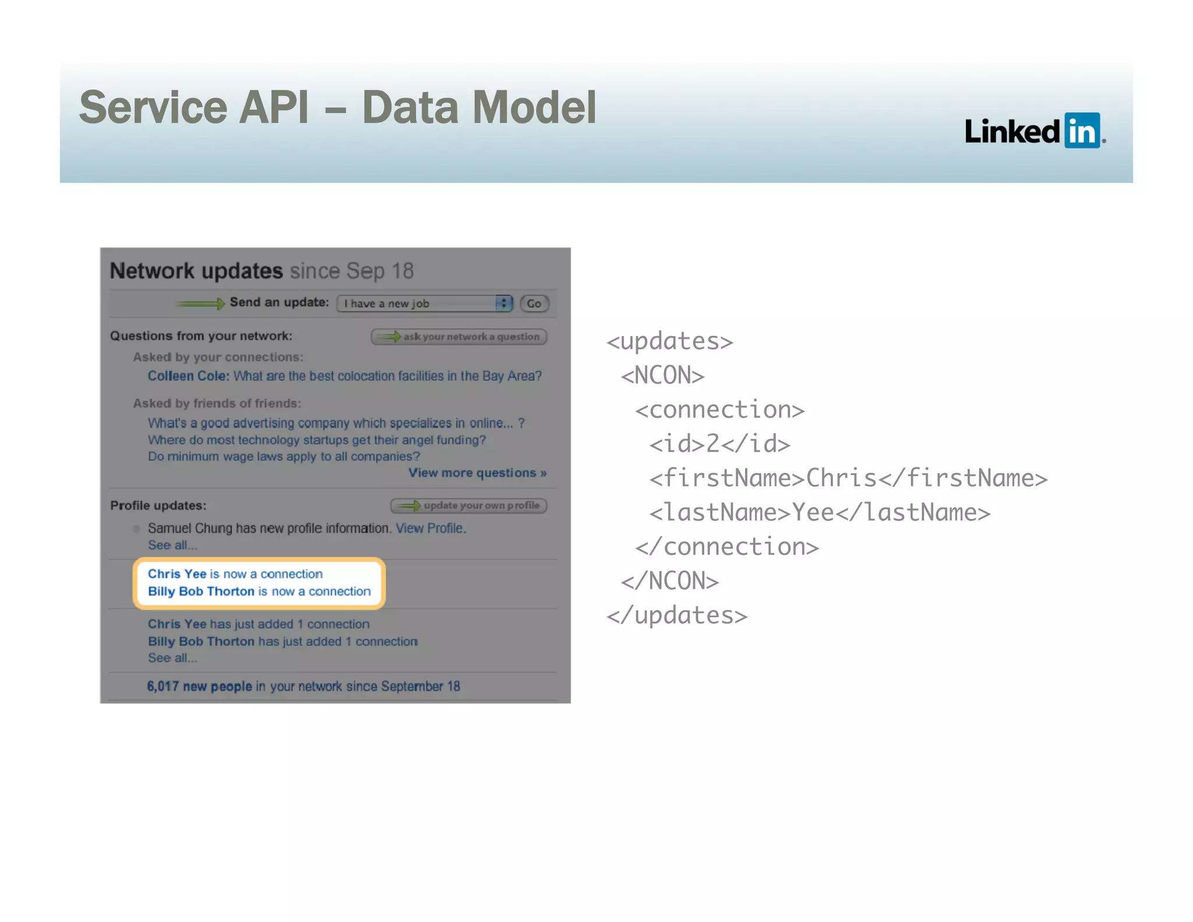Click 'View more questions »' link
The width and height of the screenshot is (1193, 922).
click(477, 473)
